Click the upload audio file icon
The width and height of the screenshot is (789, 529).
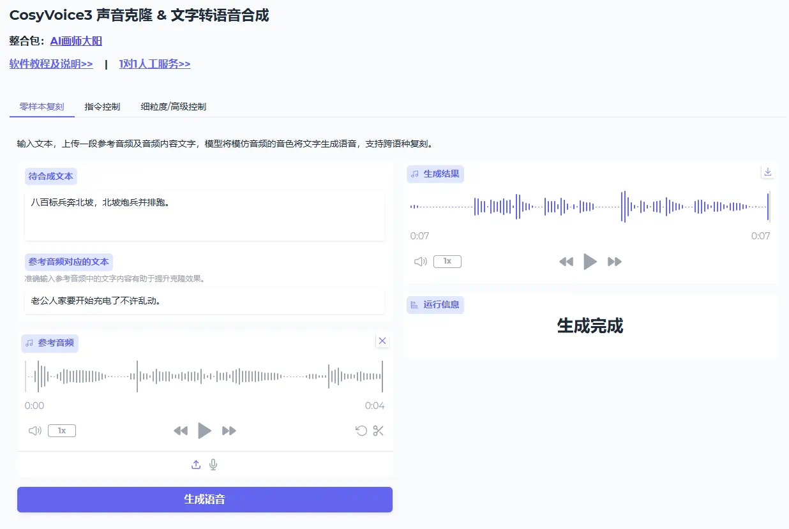coord(196,465)
